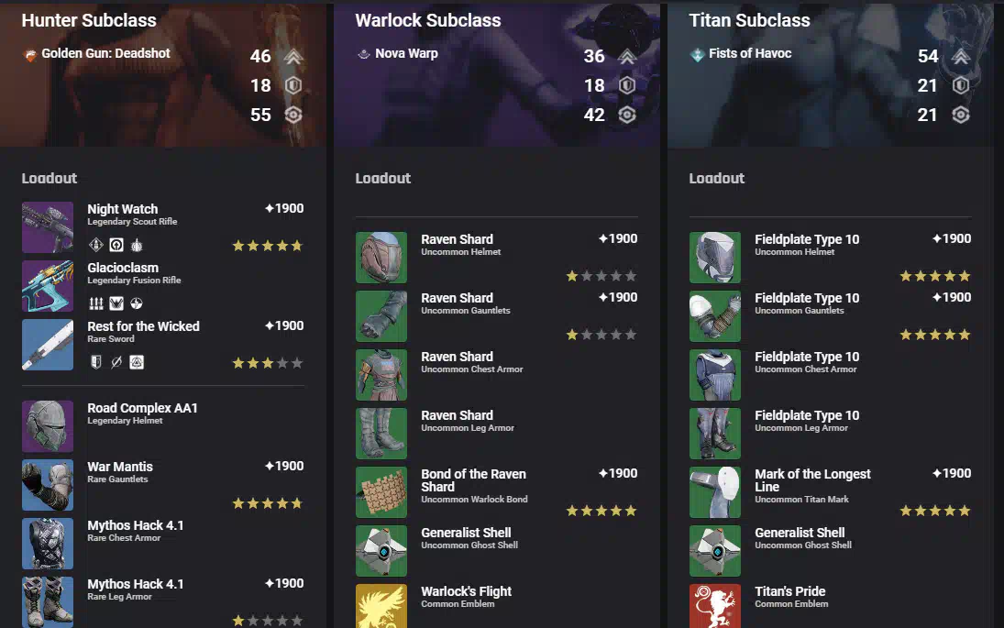Select the Golden Gun: Deadshot subclass icon
The height and width of the screenshot is (628, 1004).
tap(29, 55)
